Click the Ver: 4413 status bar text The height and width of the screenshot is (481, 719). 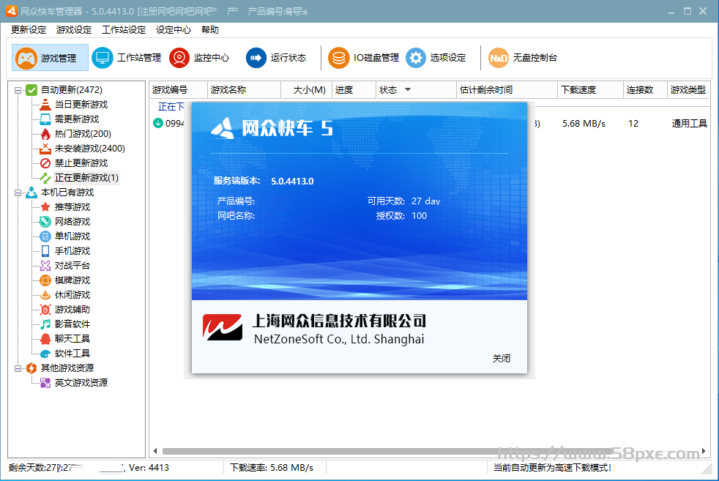coord(149,468)
